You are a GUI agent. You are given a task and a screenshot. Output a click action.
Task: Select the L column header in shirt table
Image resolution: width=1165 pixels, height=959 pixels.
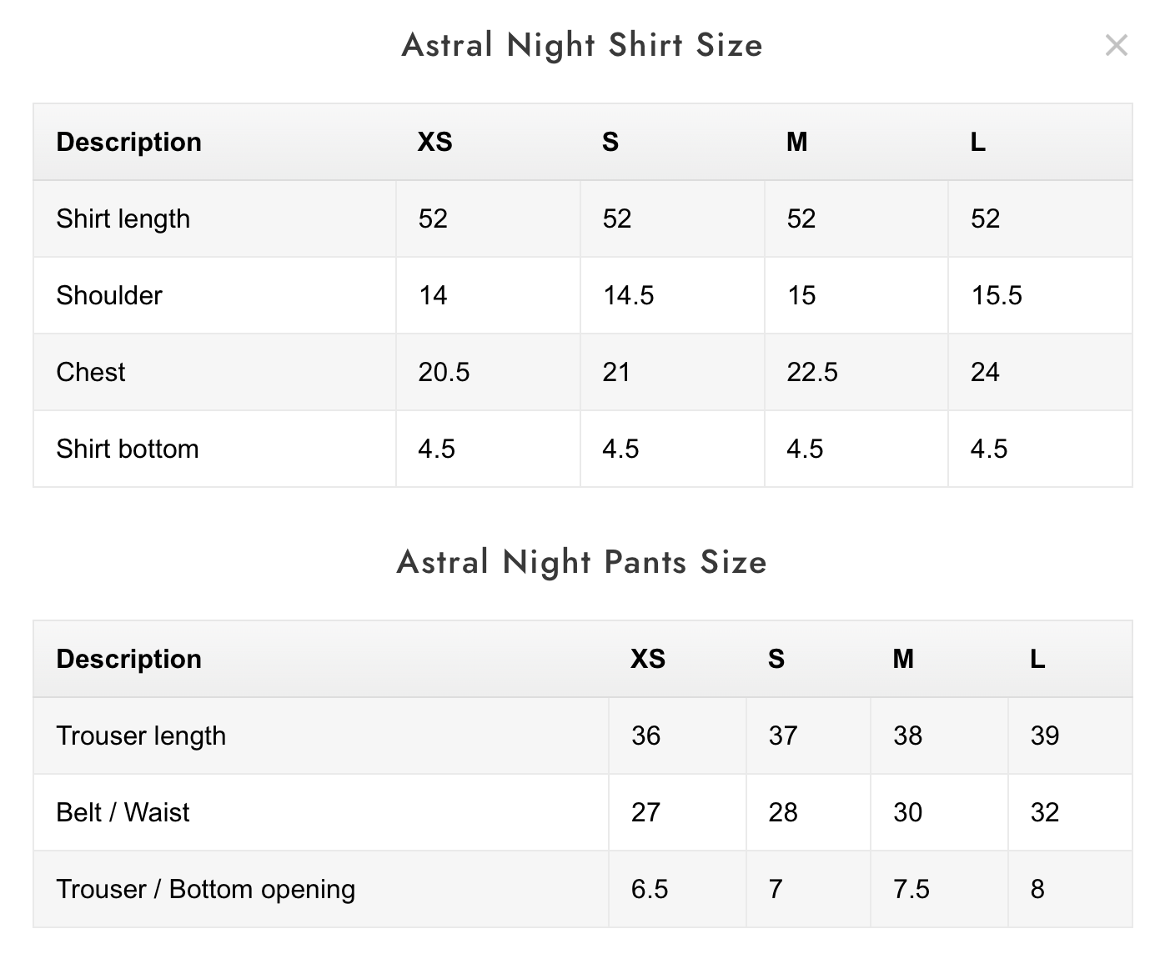pyautogui.click(x=977, y=142)
